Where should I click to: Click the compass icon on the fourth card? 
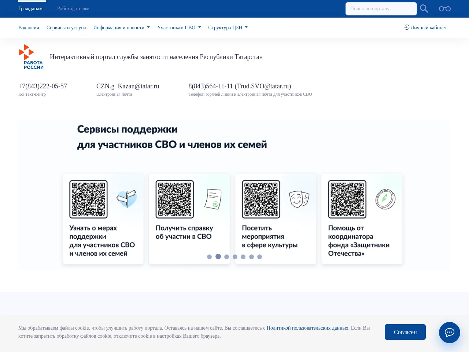click(x=385, y=199)
